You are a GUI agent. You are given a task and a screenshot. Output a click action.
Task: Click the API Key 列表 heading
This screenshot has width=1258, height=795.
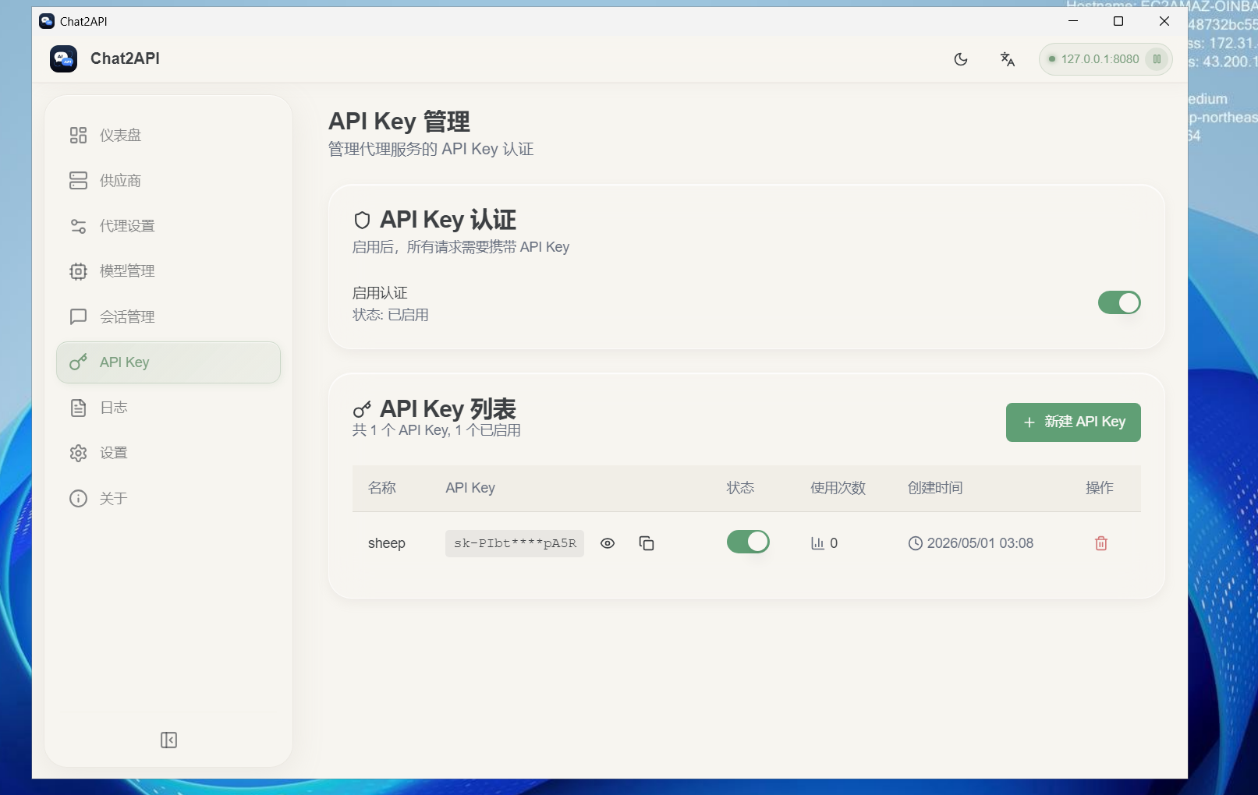(x=448, y=409)
